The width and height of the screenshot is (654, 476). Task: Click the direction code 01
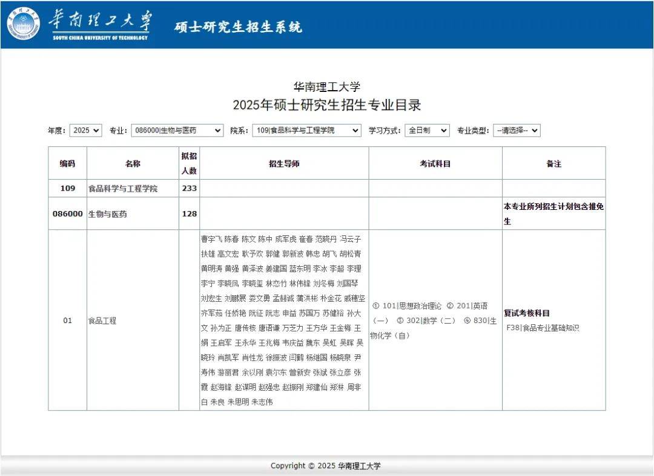(x=68, y=320)
